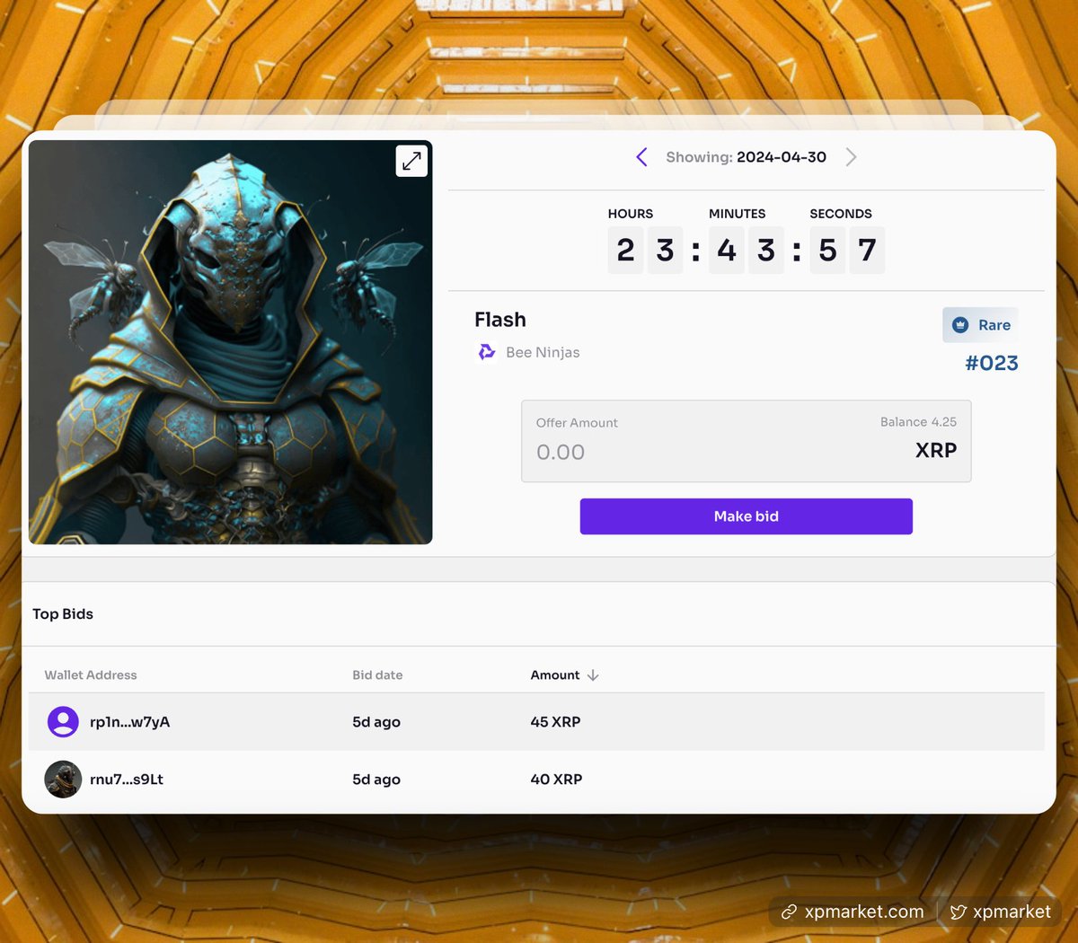Click the 45 XRP bid amount

pos(555,722)
